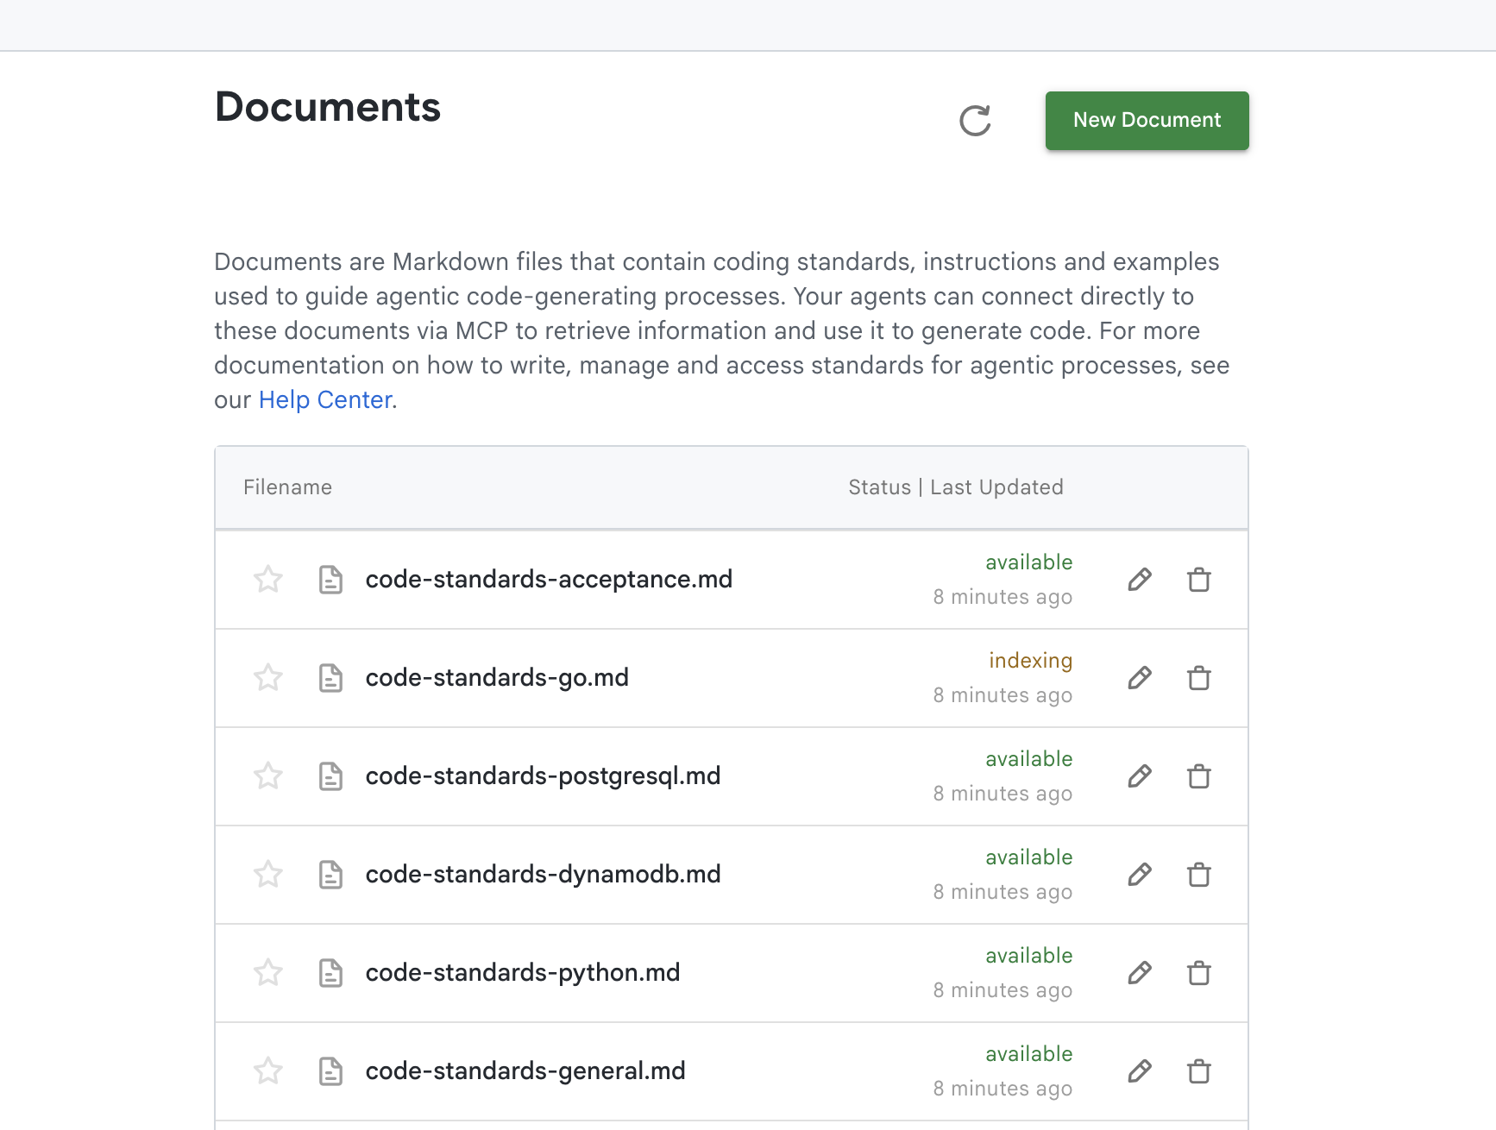Viewport: 1496px width, 1130px height.
Task: Edit code-standards-acceptance.md with the pencil icon
Action: pyautogui.click(x=1139, y=579)
